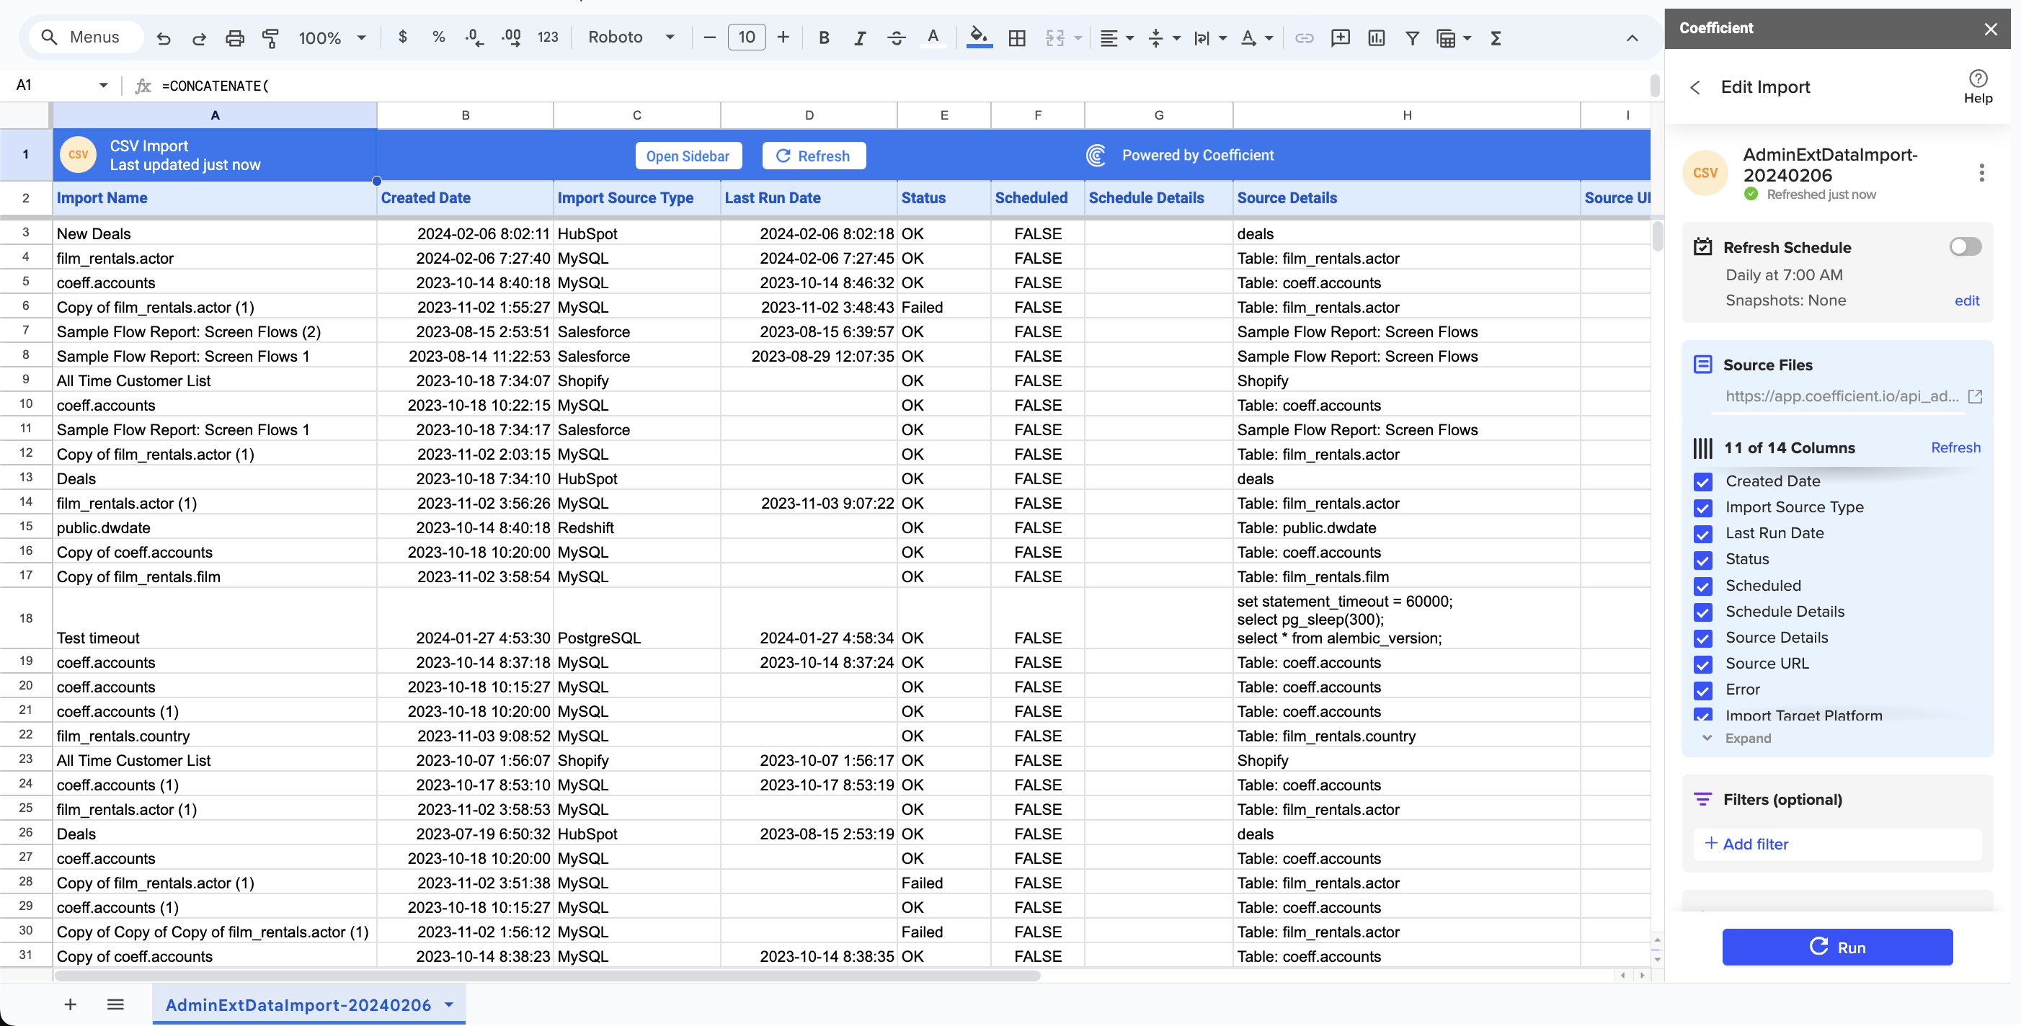Uncheck the Created Date column
This screenshot has height=1026, width=2021.
pos(1702,481)
